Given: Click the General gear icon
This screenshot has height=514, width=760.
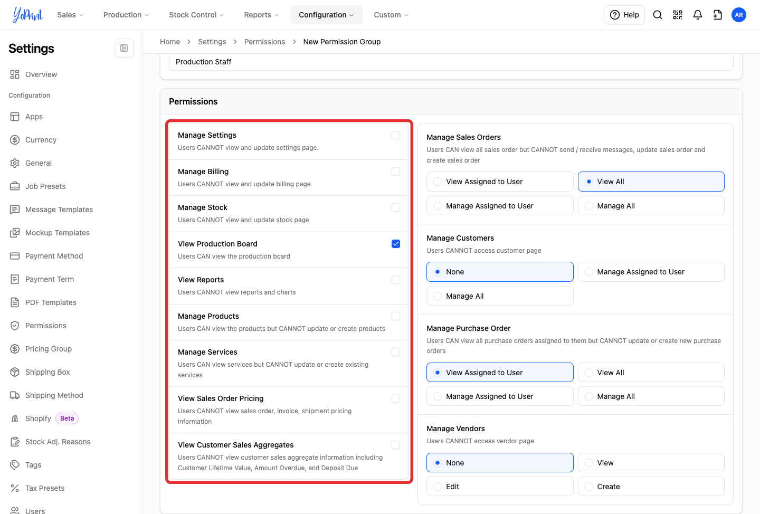Looking at the screenshot, I should click(x=15, y=163).
